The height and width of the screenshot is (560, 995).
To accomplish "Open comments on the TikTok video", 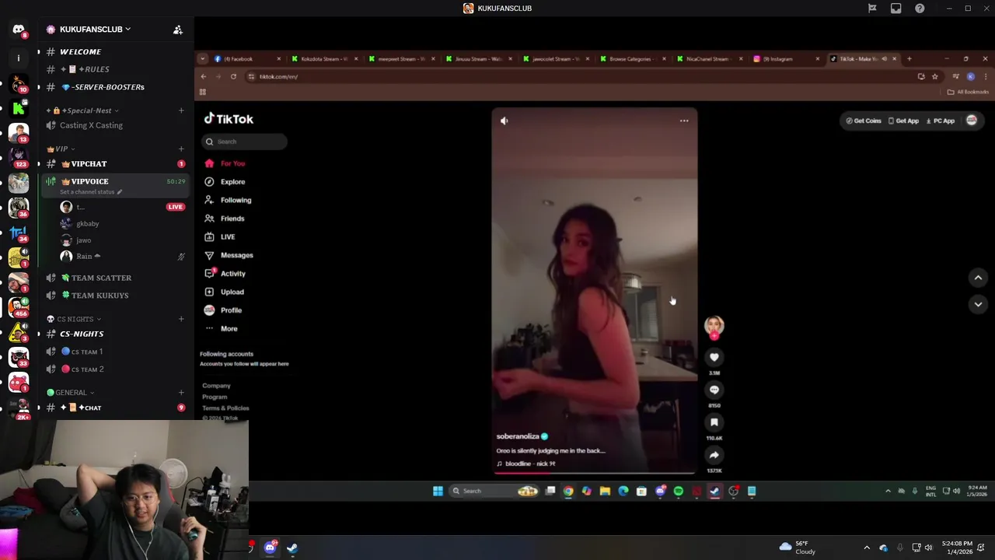I will pyautogui.click(x=714, y=390).
